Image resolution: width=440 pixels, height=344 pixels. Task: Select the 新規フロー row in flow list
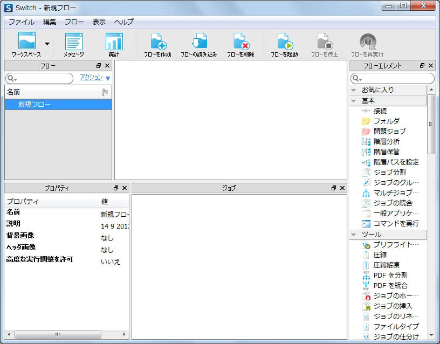tap(58, 105)
